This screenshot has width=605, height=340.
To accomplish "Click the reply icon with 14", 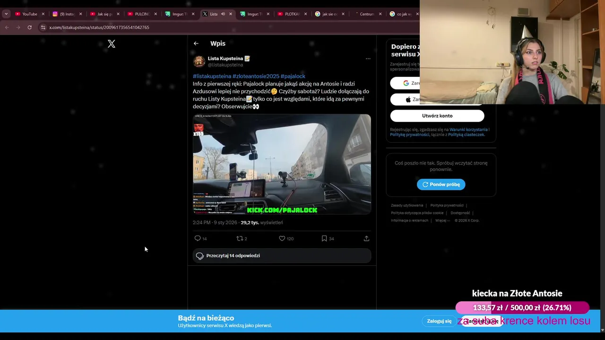I will (198, 238).
